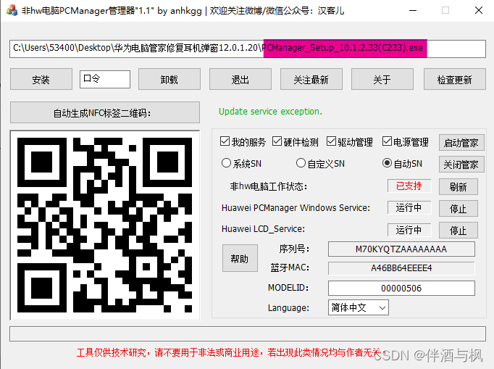Minimize the PCManager window

413,10
